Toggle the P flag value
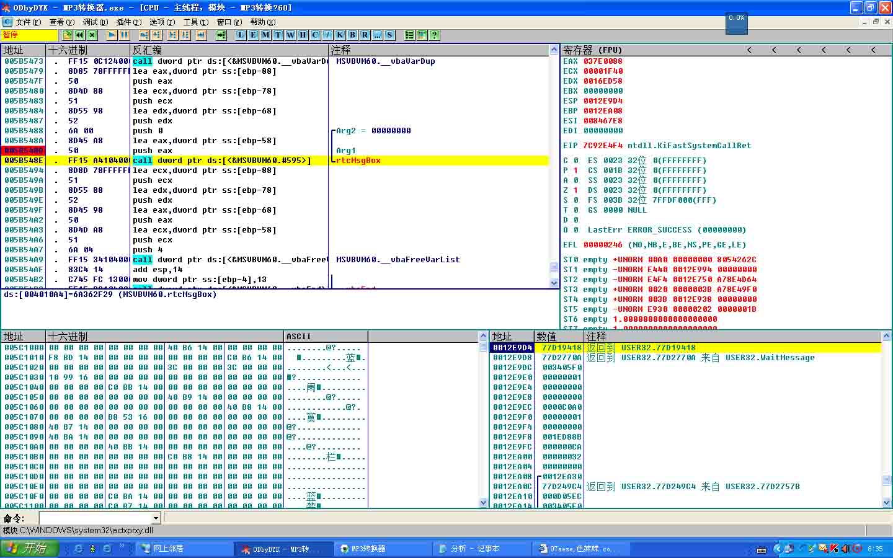 pos(575,170)
